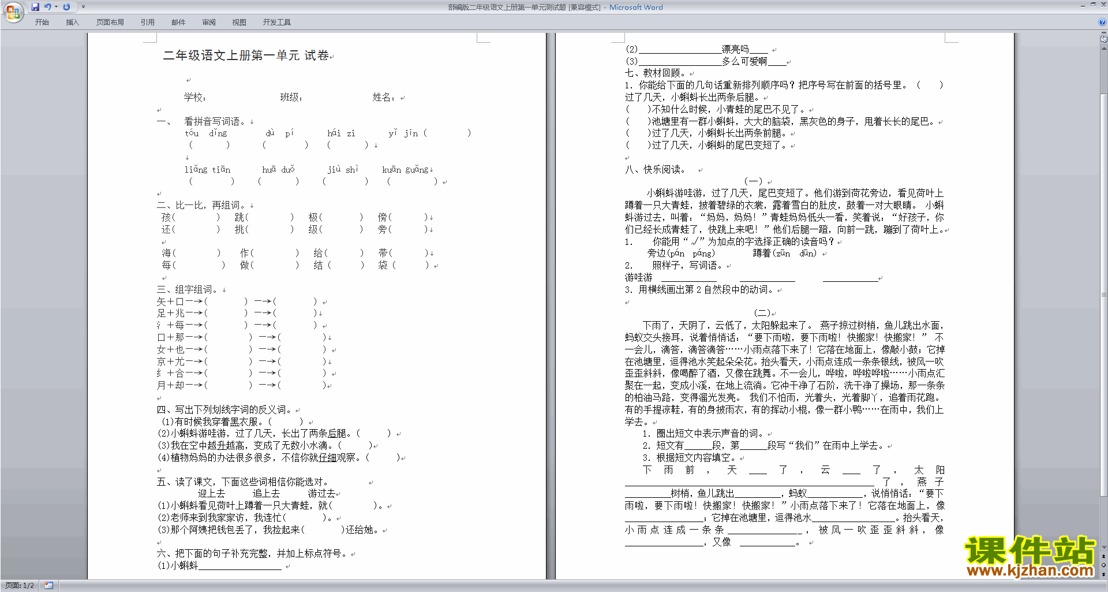Click pinyin choice 旁边(pán páng)
The height and width of the screenshot is (592, 1108).
[x=681, y=254]
